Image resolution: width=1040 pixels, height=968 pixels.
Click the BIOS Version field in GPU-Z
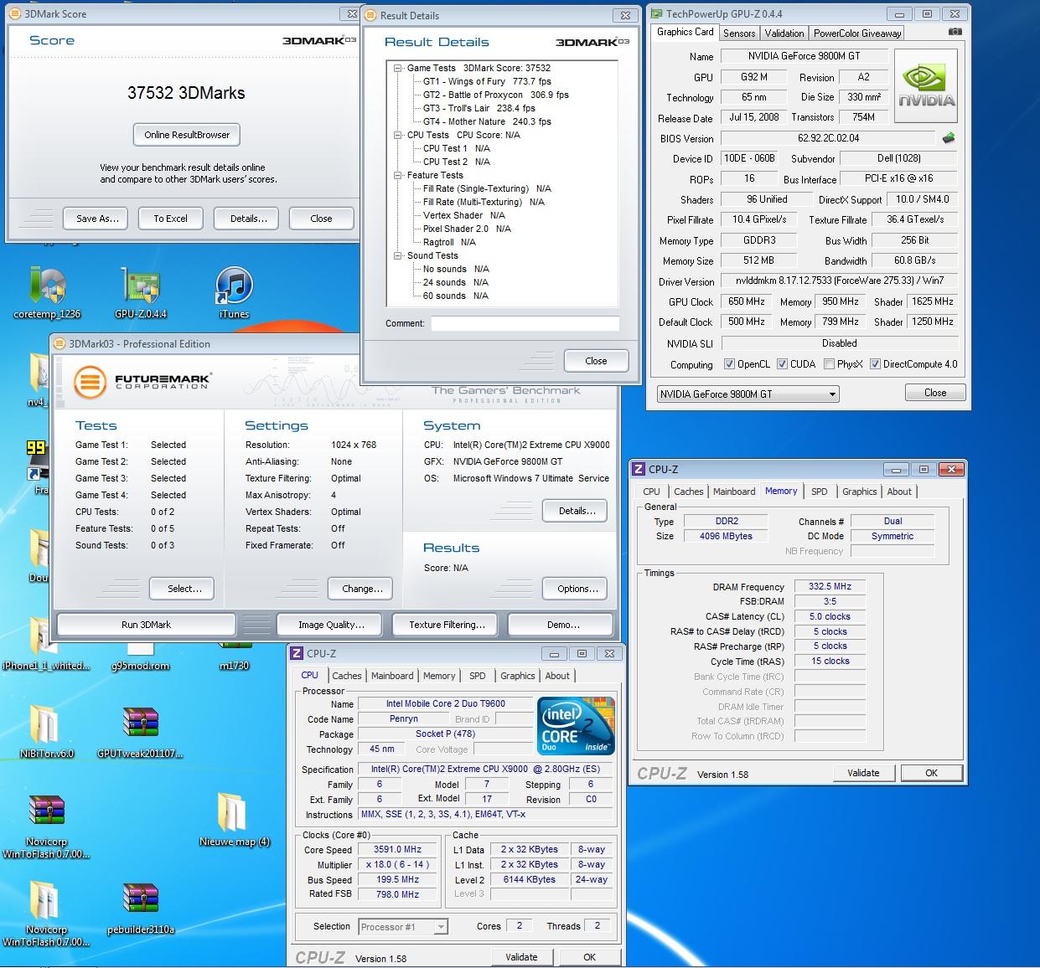pos(829,138)
